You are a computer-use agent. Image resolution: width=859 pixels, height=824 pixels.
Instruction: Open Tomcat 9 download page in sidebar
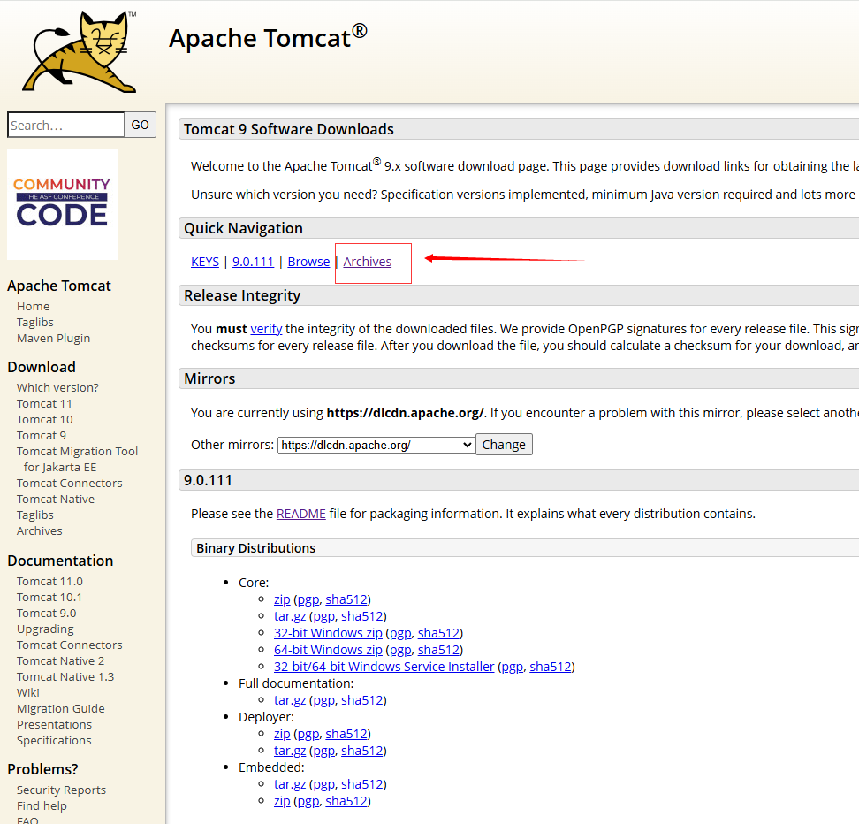click(42, 435)
